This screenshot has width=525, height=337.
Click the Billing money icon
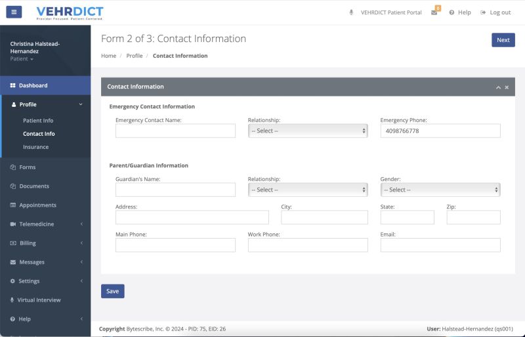click(x=13, y=243)
